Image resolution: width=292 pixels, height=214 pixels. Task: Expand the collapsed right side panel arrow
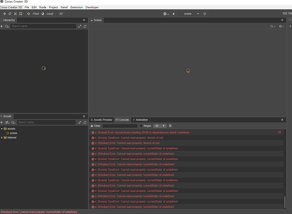(290, 27)
